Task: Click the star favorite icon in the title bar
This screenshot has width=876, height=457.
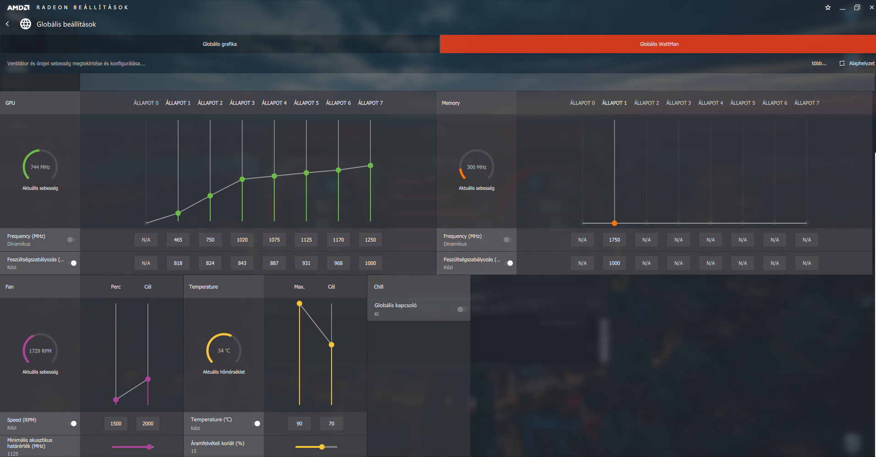Action: pyautogui.click(x=828, y=7)
